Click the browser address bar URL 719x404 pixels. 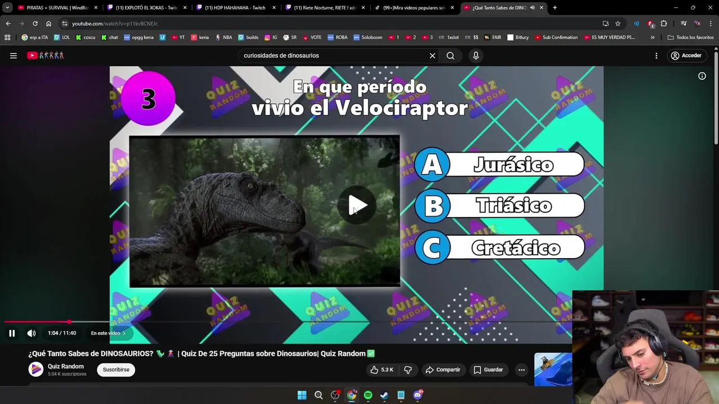pyautogui.click(x=115, y=24)
